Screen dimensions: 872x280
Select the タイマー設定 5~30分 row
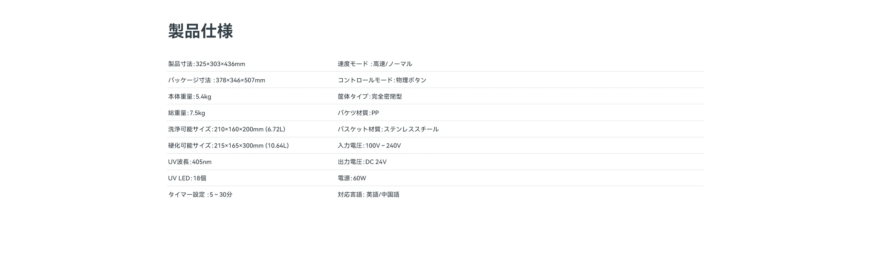(x=200, y=195)
